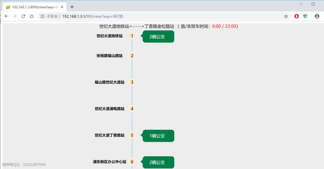Close the 192.168.1.3:8090 tab
The height and width of the screenshot is (169, 324).
tap(62, 7)
